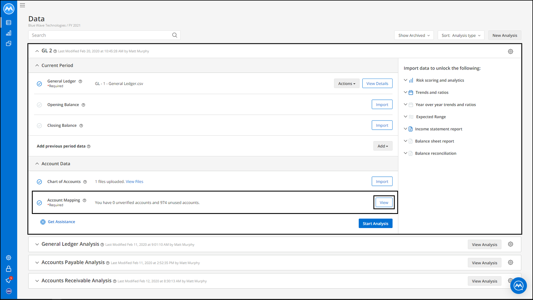The image size is (533, 300).
Task: Collapse the Account Data section
Action: tap(37, 164)
